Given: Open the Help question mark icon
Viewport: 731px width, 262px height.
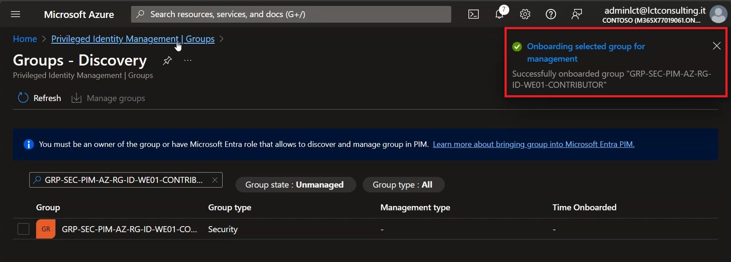Looking at the screenshot, I should pos(551,14).
